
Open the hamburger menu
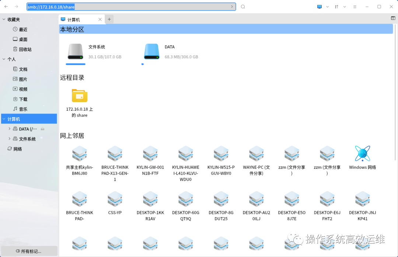click(355, 7)
